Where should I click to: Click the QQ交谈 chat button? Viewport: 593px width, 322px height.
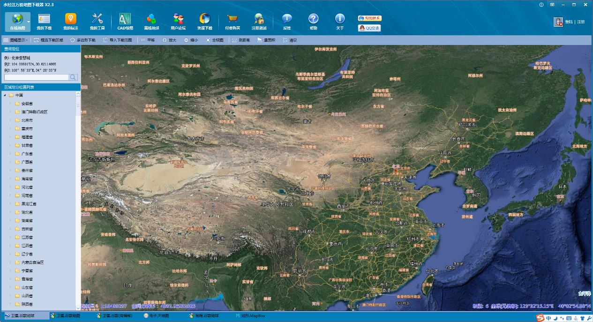pos(369,28)
